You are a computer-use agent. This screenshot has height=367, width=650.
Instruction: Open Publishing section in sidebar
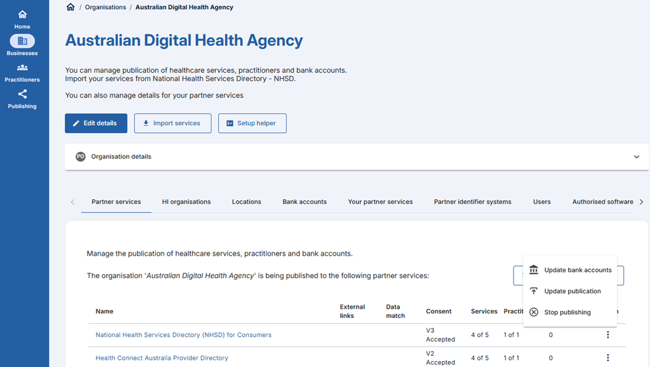coord(22,94)
